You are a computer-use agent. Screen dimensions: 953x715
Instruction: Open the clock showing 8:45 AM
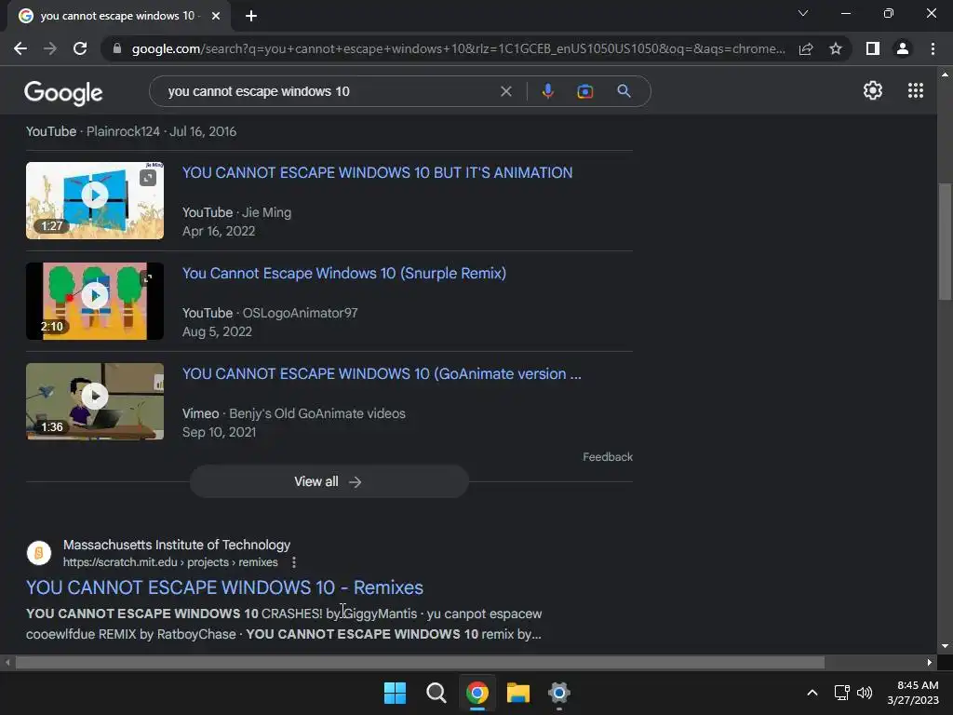pyautogui.click(x=913, y=693)
